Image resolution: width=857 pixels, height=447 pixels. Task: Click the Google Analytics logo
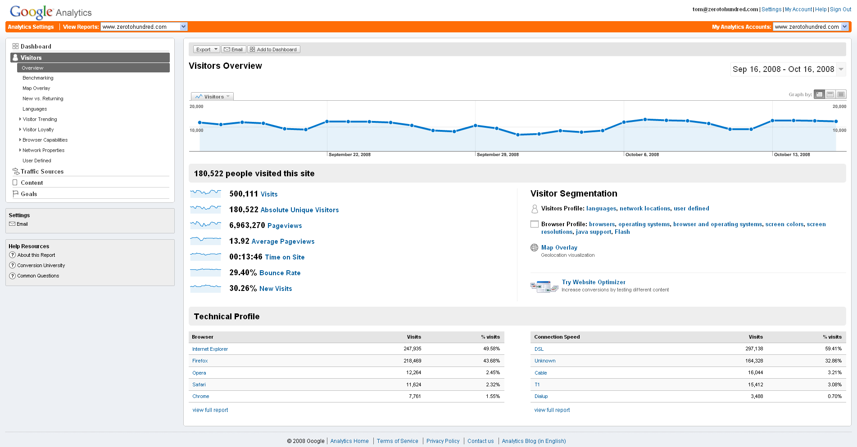click(50, 12)
